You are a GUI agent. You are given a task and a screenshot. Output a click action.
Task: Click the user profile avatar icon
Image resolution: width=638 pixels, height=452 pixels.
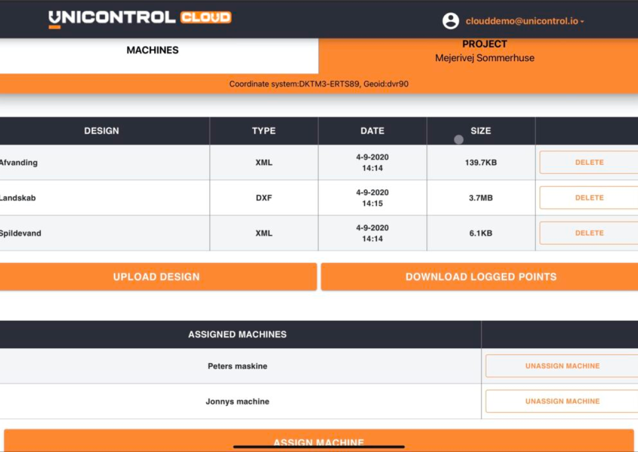tap(450, 21)
